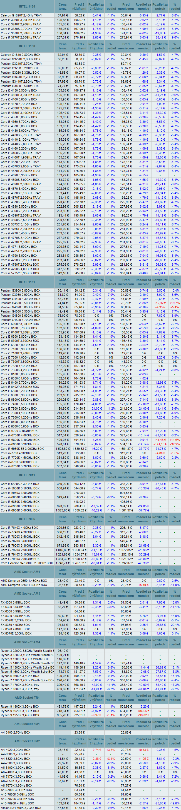Click the red +19,7% percentage value
Image resolution: width=181 pixels, height=810 pixels.
(174, 303)
